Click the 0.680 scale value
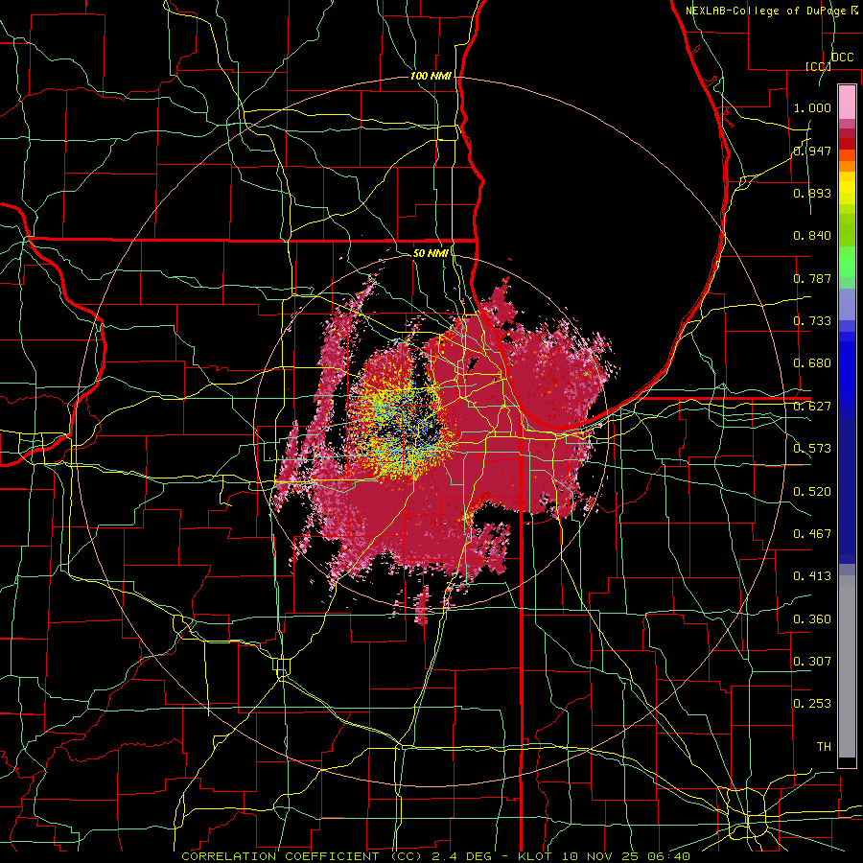The image size is (863, 863). 812,363
